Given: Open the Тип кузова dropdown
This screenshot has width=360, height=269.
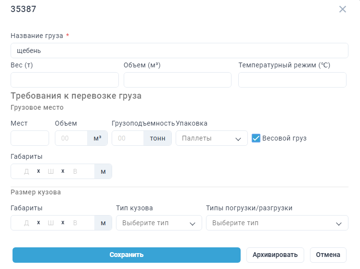Looking at the screenshot, I should [159, 223].
